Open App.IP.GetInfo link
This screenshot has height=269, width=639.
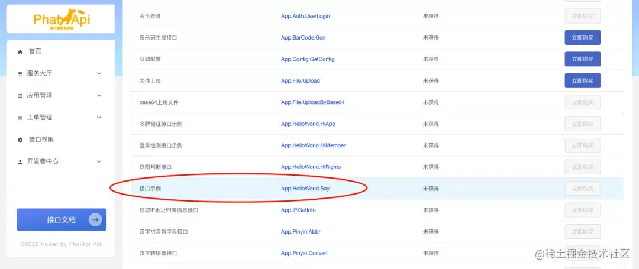pos(298,210)
